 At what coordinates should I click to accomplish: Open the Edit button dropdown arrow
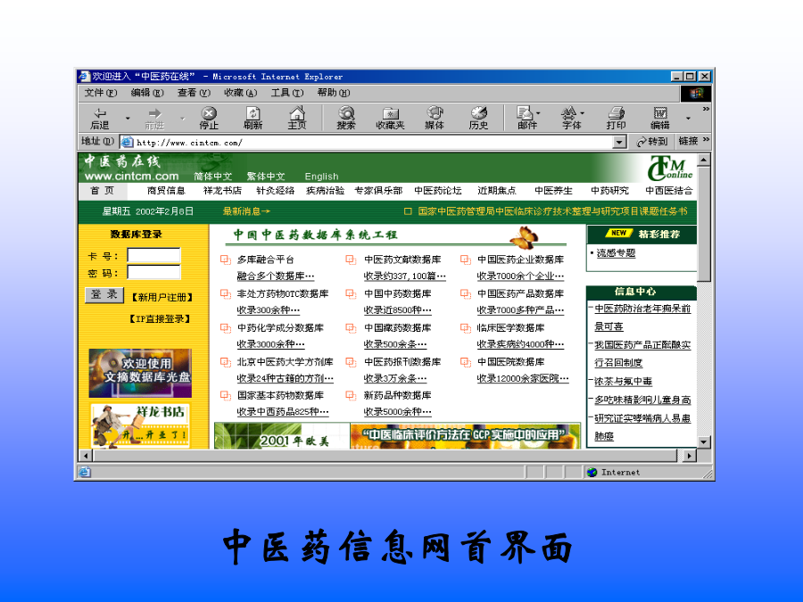(x=688, y=119)
